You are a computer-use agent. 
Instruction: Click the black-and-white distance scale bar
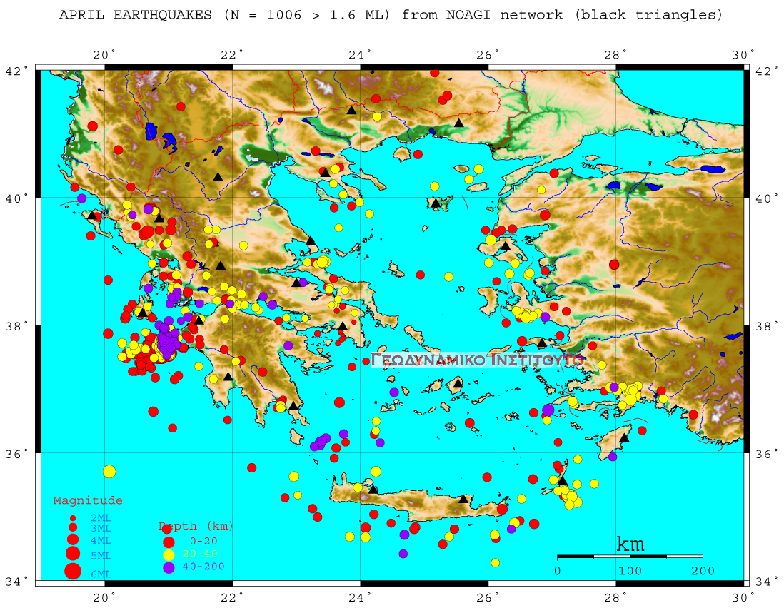click(x=630, y=556)
